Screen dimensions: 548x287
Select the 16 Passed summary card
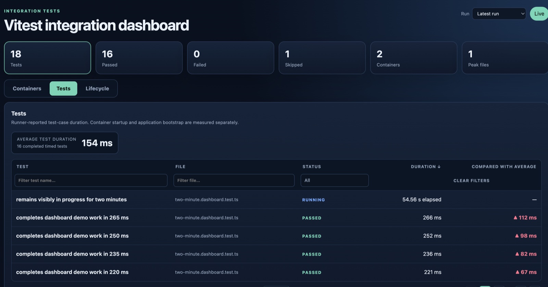(x=139, y=58)
